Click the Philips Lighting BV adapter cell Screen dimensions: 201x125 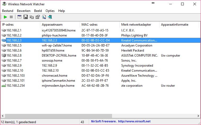134,35
